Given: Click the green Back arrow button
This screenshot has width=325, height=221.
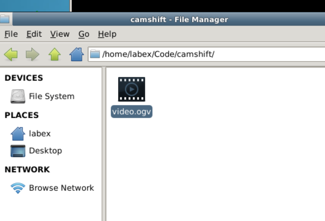Looking at the screenshot, I should tap(11, 54).
